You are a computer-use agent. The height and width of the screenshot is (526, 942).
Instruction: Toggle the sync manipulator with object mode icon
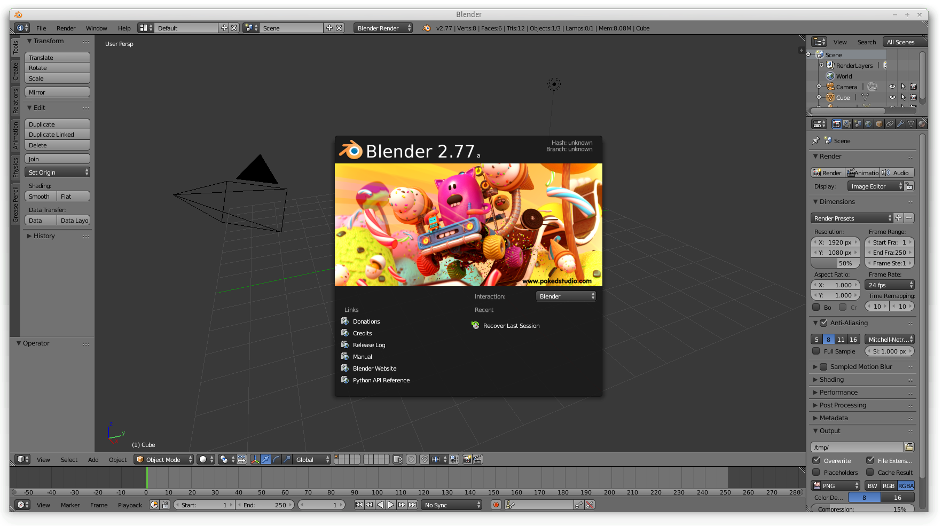click(x=241, y=459)
